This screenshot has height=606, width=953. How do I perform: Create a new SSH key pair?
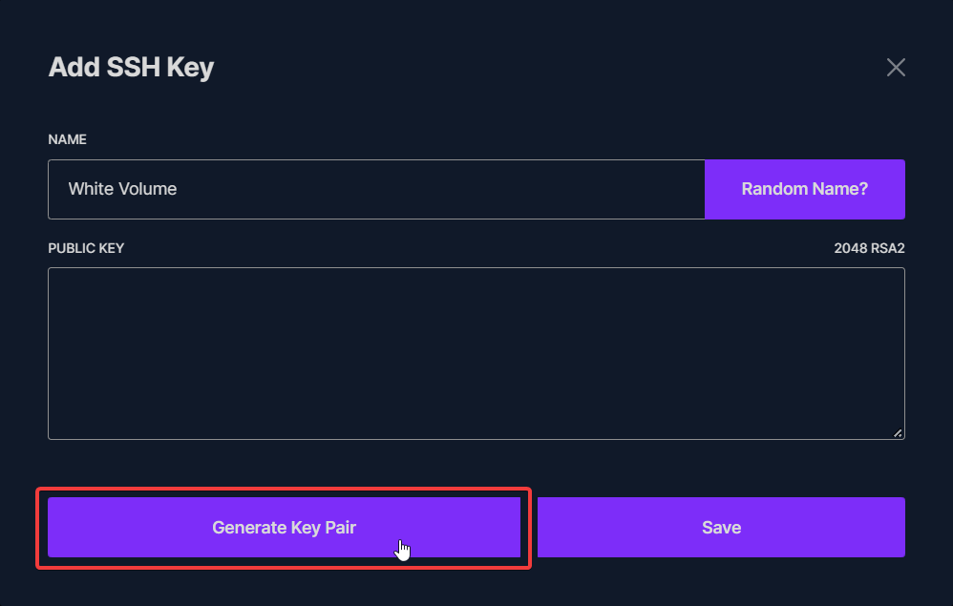(x=284, y=527)
